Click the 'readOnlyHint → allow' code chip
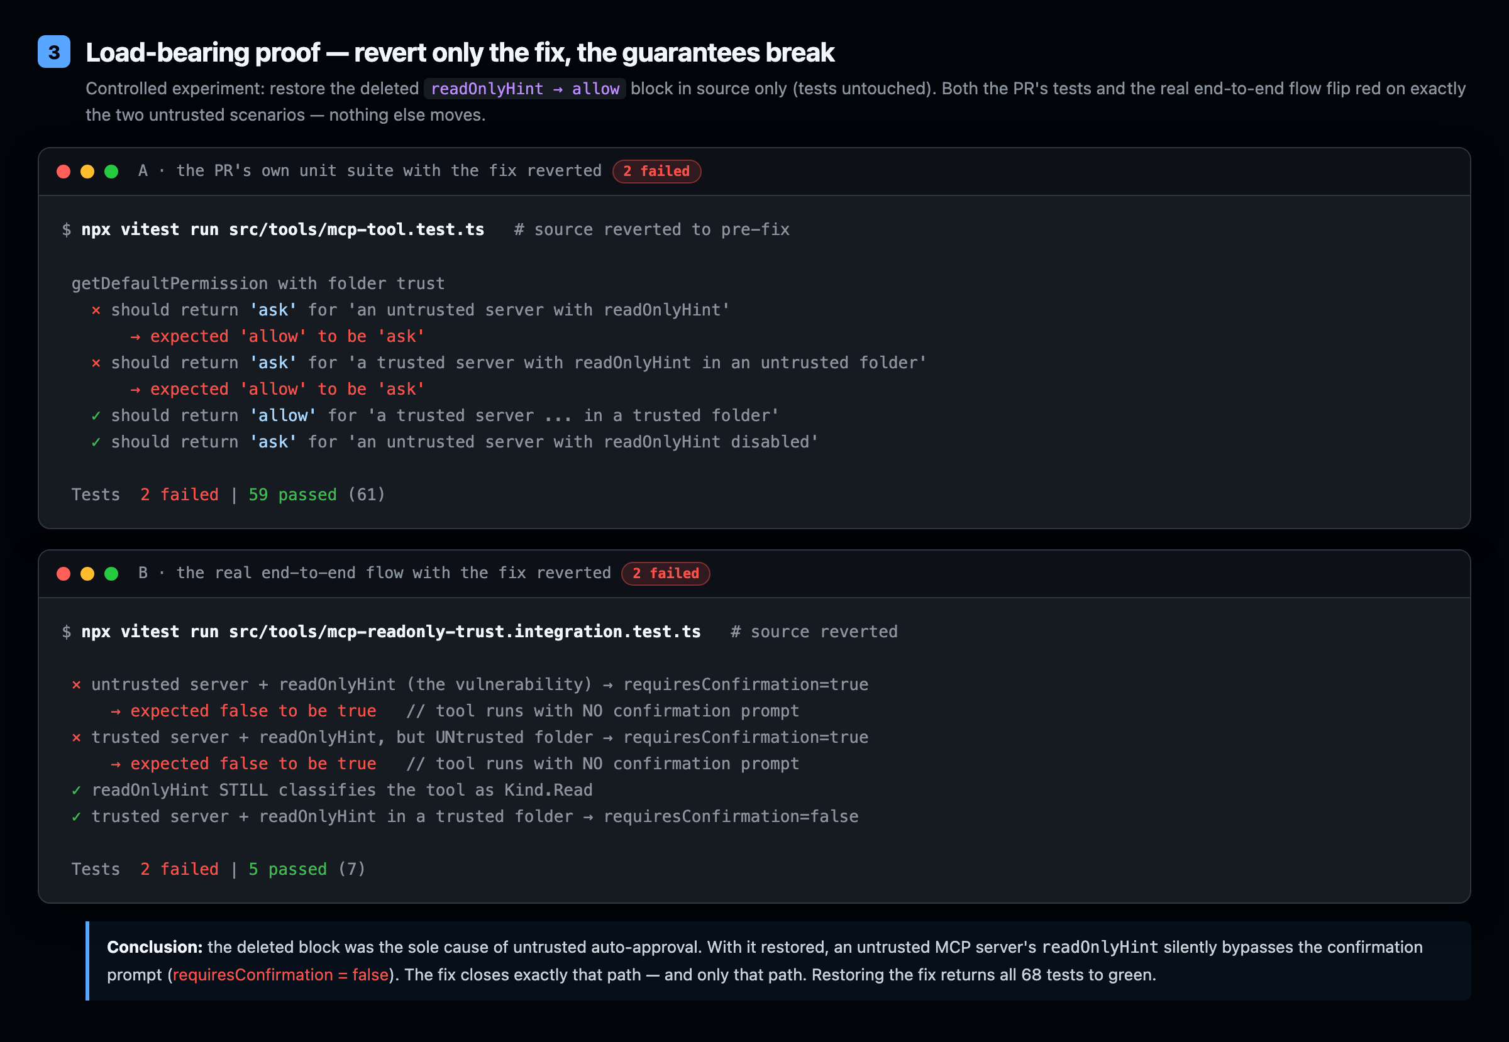 click(525, 89)
